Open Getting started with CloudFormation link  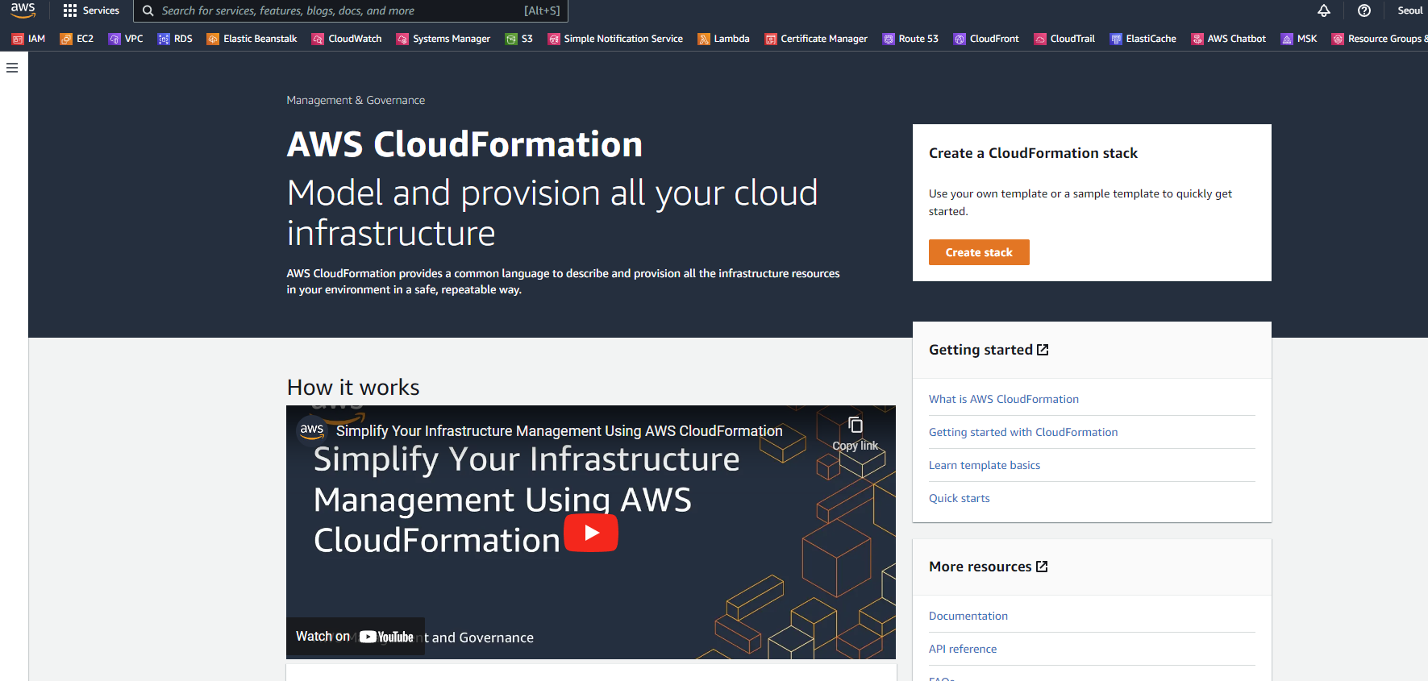tap(1023, 432)
